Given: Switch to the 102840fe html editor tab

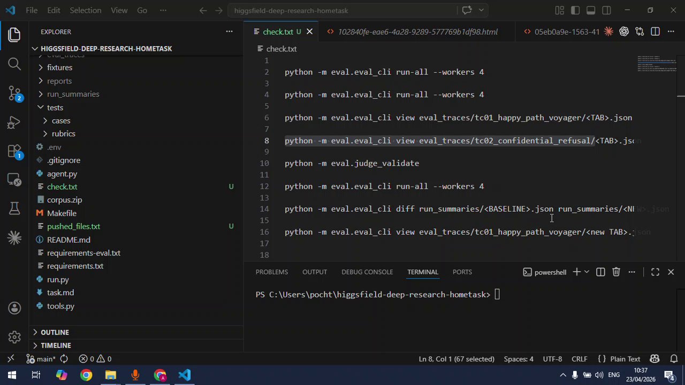Looking at the screenshot, I should click(x=418, y=32).
